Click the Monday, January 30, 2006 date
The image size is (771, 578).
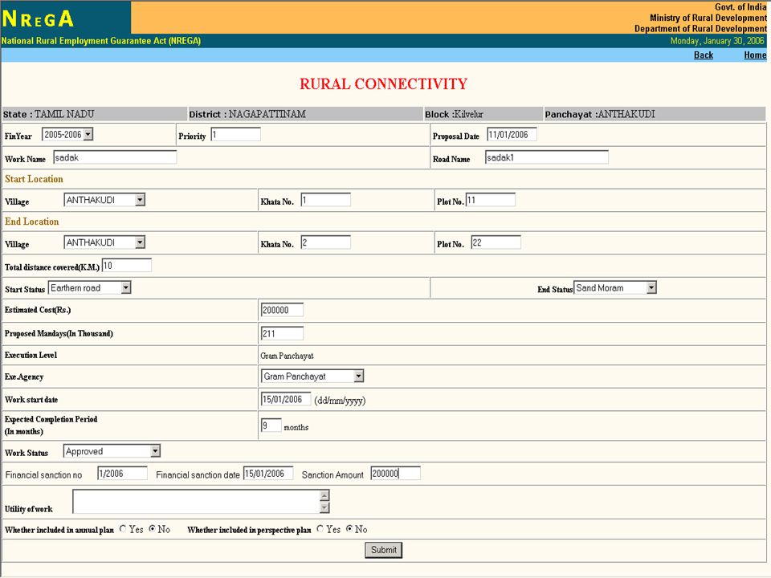coord(717,41)
